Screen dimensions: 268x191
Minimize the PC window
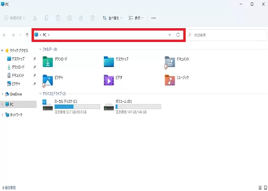[241, 4]
